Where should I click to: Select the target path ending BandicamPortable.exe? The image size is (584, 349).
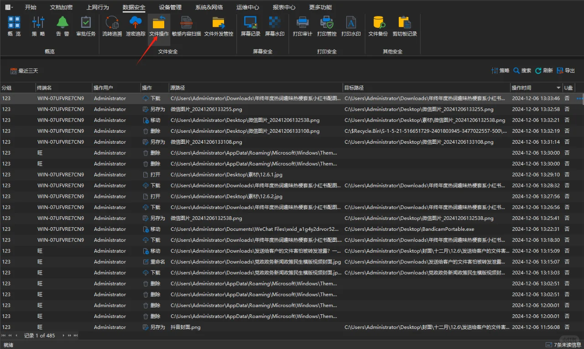[409, 229]
